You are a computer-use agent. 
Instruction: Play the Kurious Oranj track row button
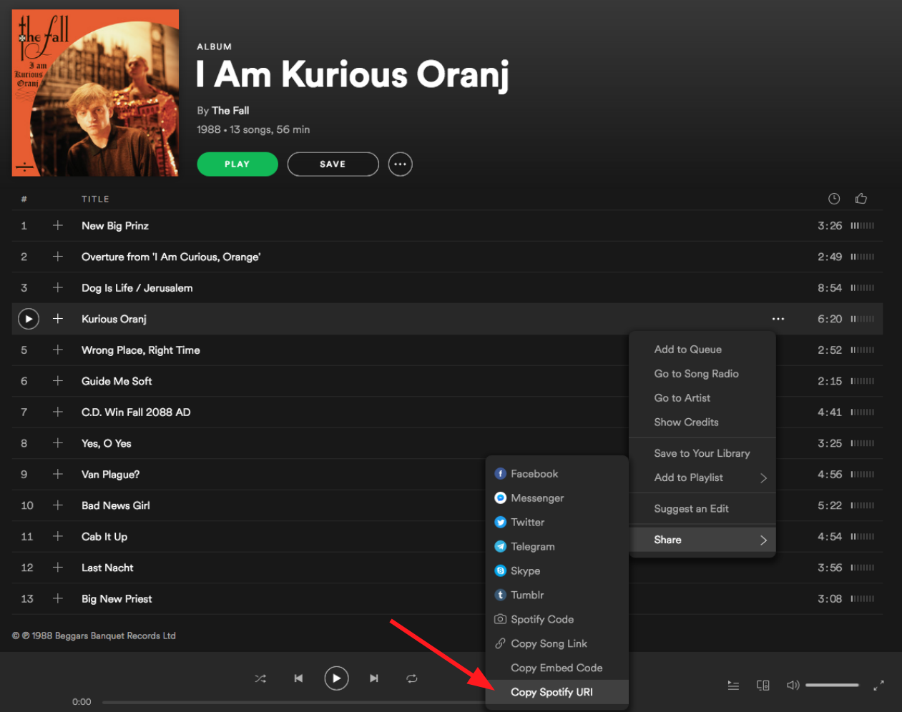pos(29,319)
